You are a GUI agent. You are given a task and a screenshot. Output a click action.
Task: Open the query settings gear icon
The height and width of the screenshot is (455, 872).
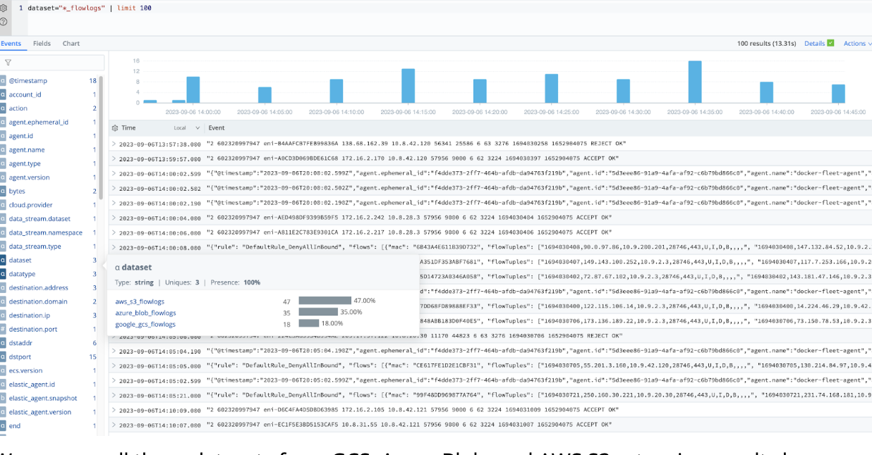[4, 8]
